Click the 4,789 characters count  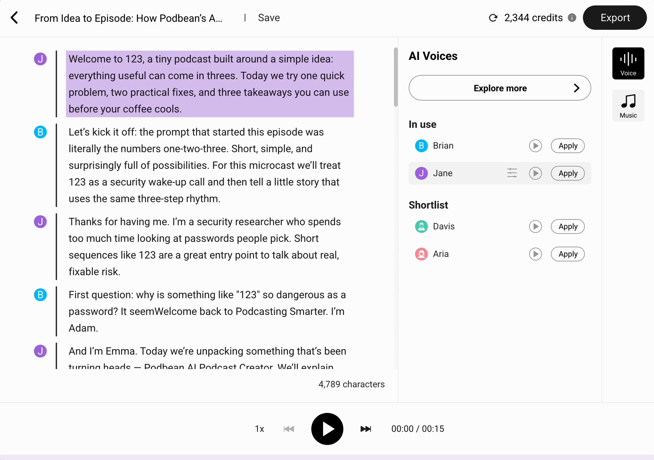pyautogui.click(x=351, y=384)
